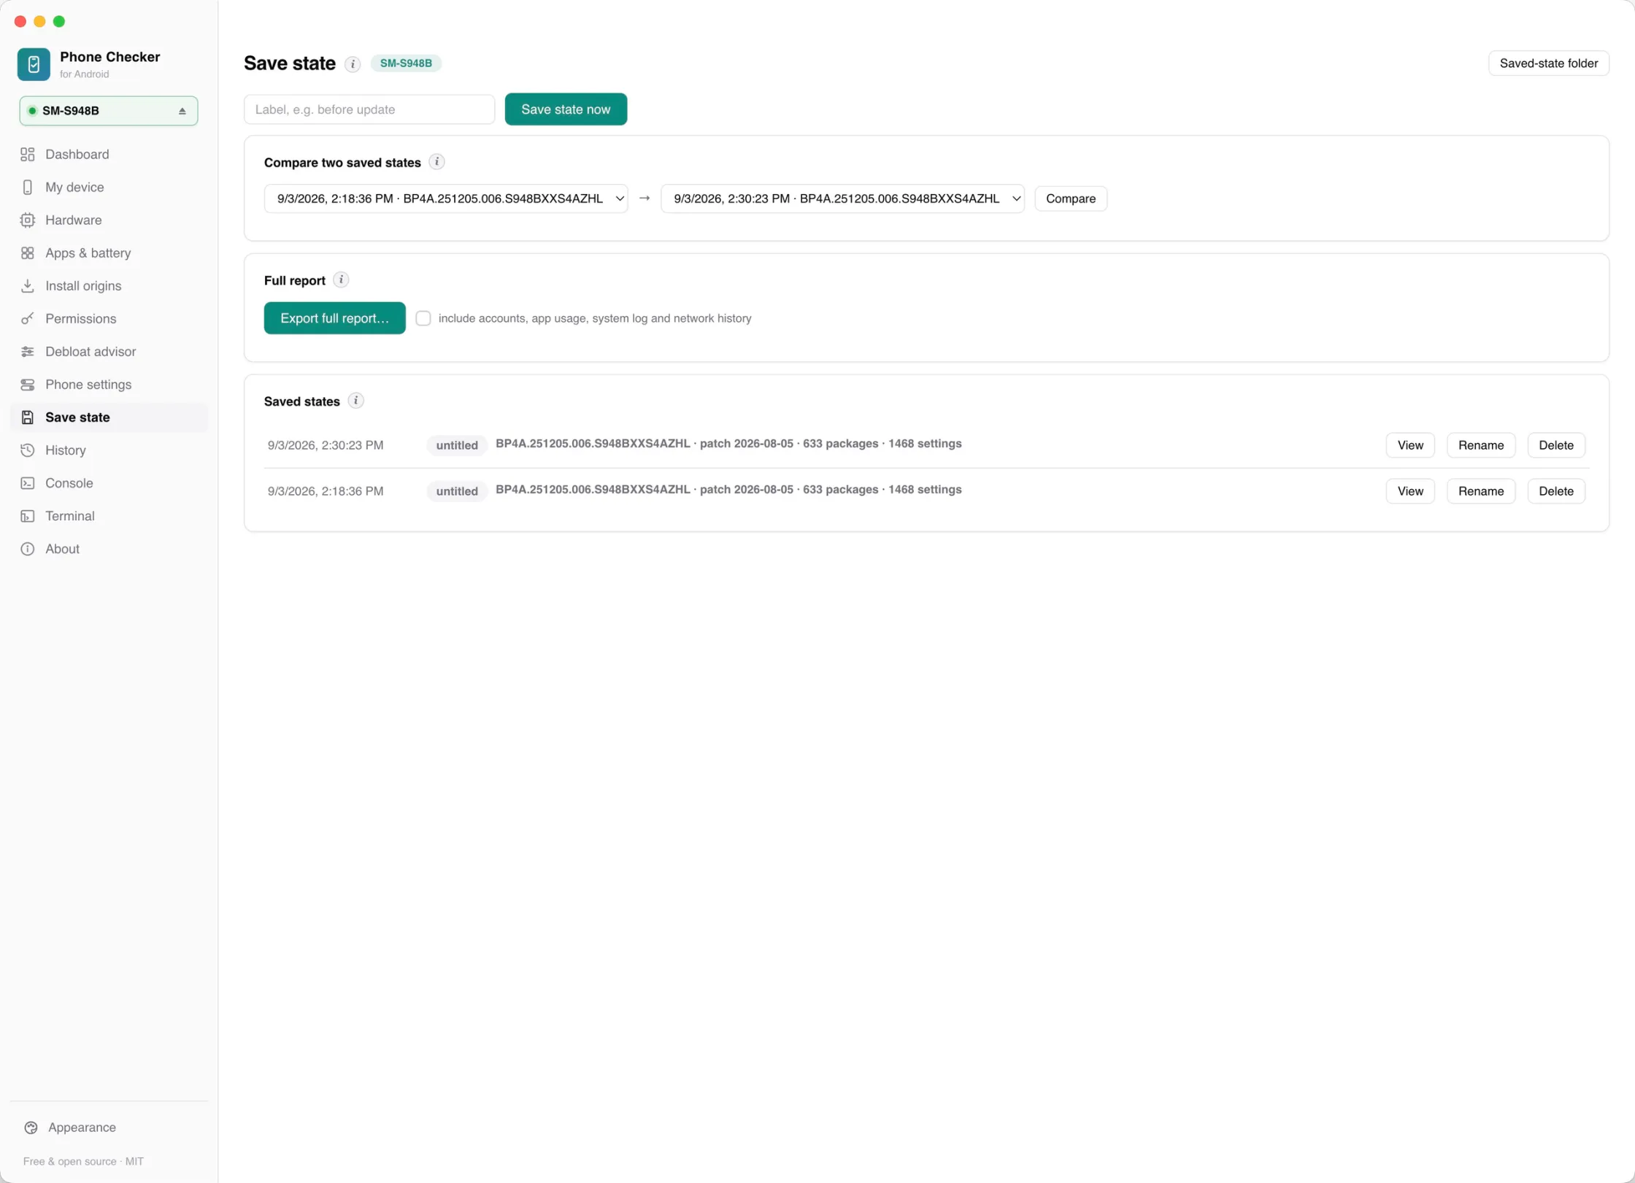Viewport: 1635px width, 1183px height.
Task: Click the Hardware chip icon
Action: click(x=28, y=220)
